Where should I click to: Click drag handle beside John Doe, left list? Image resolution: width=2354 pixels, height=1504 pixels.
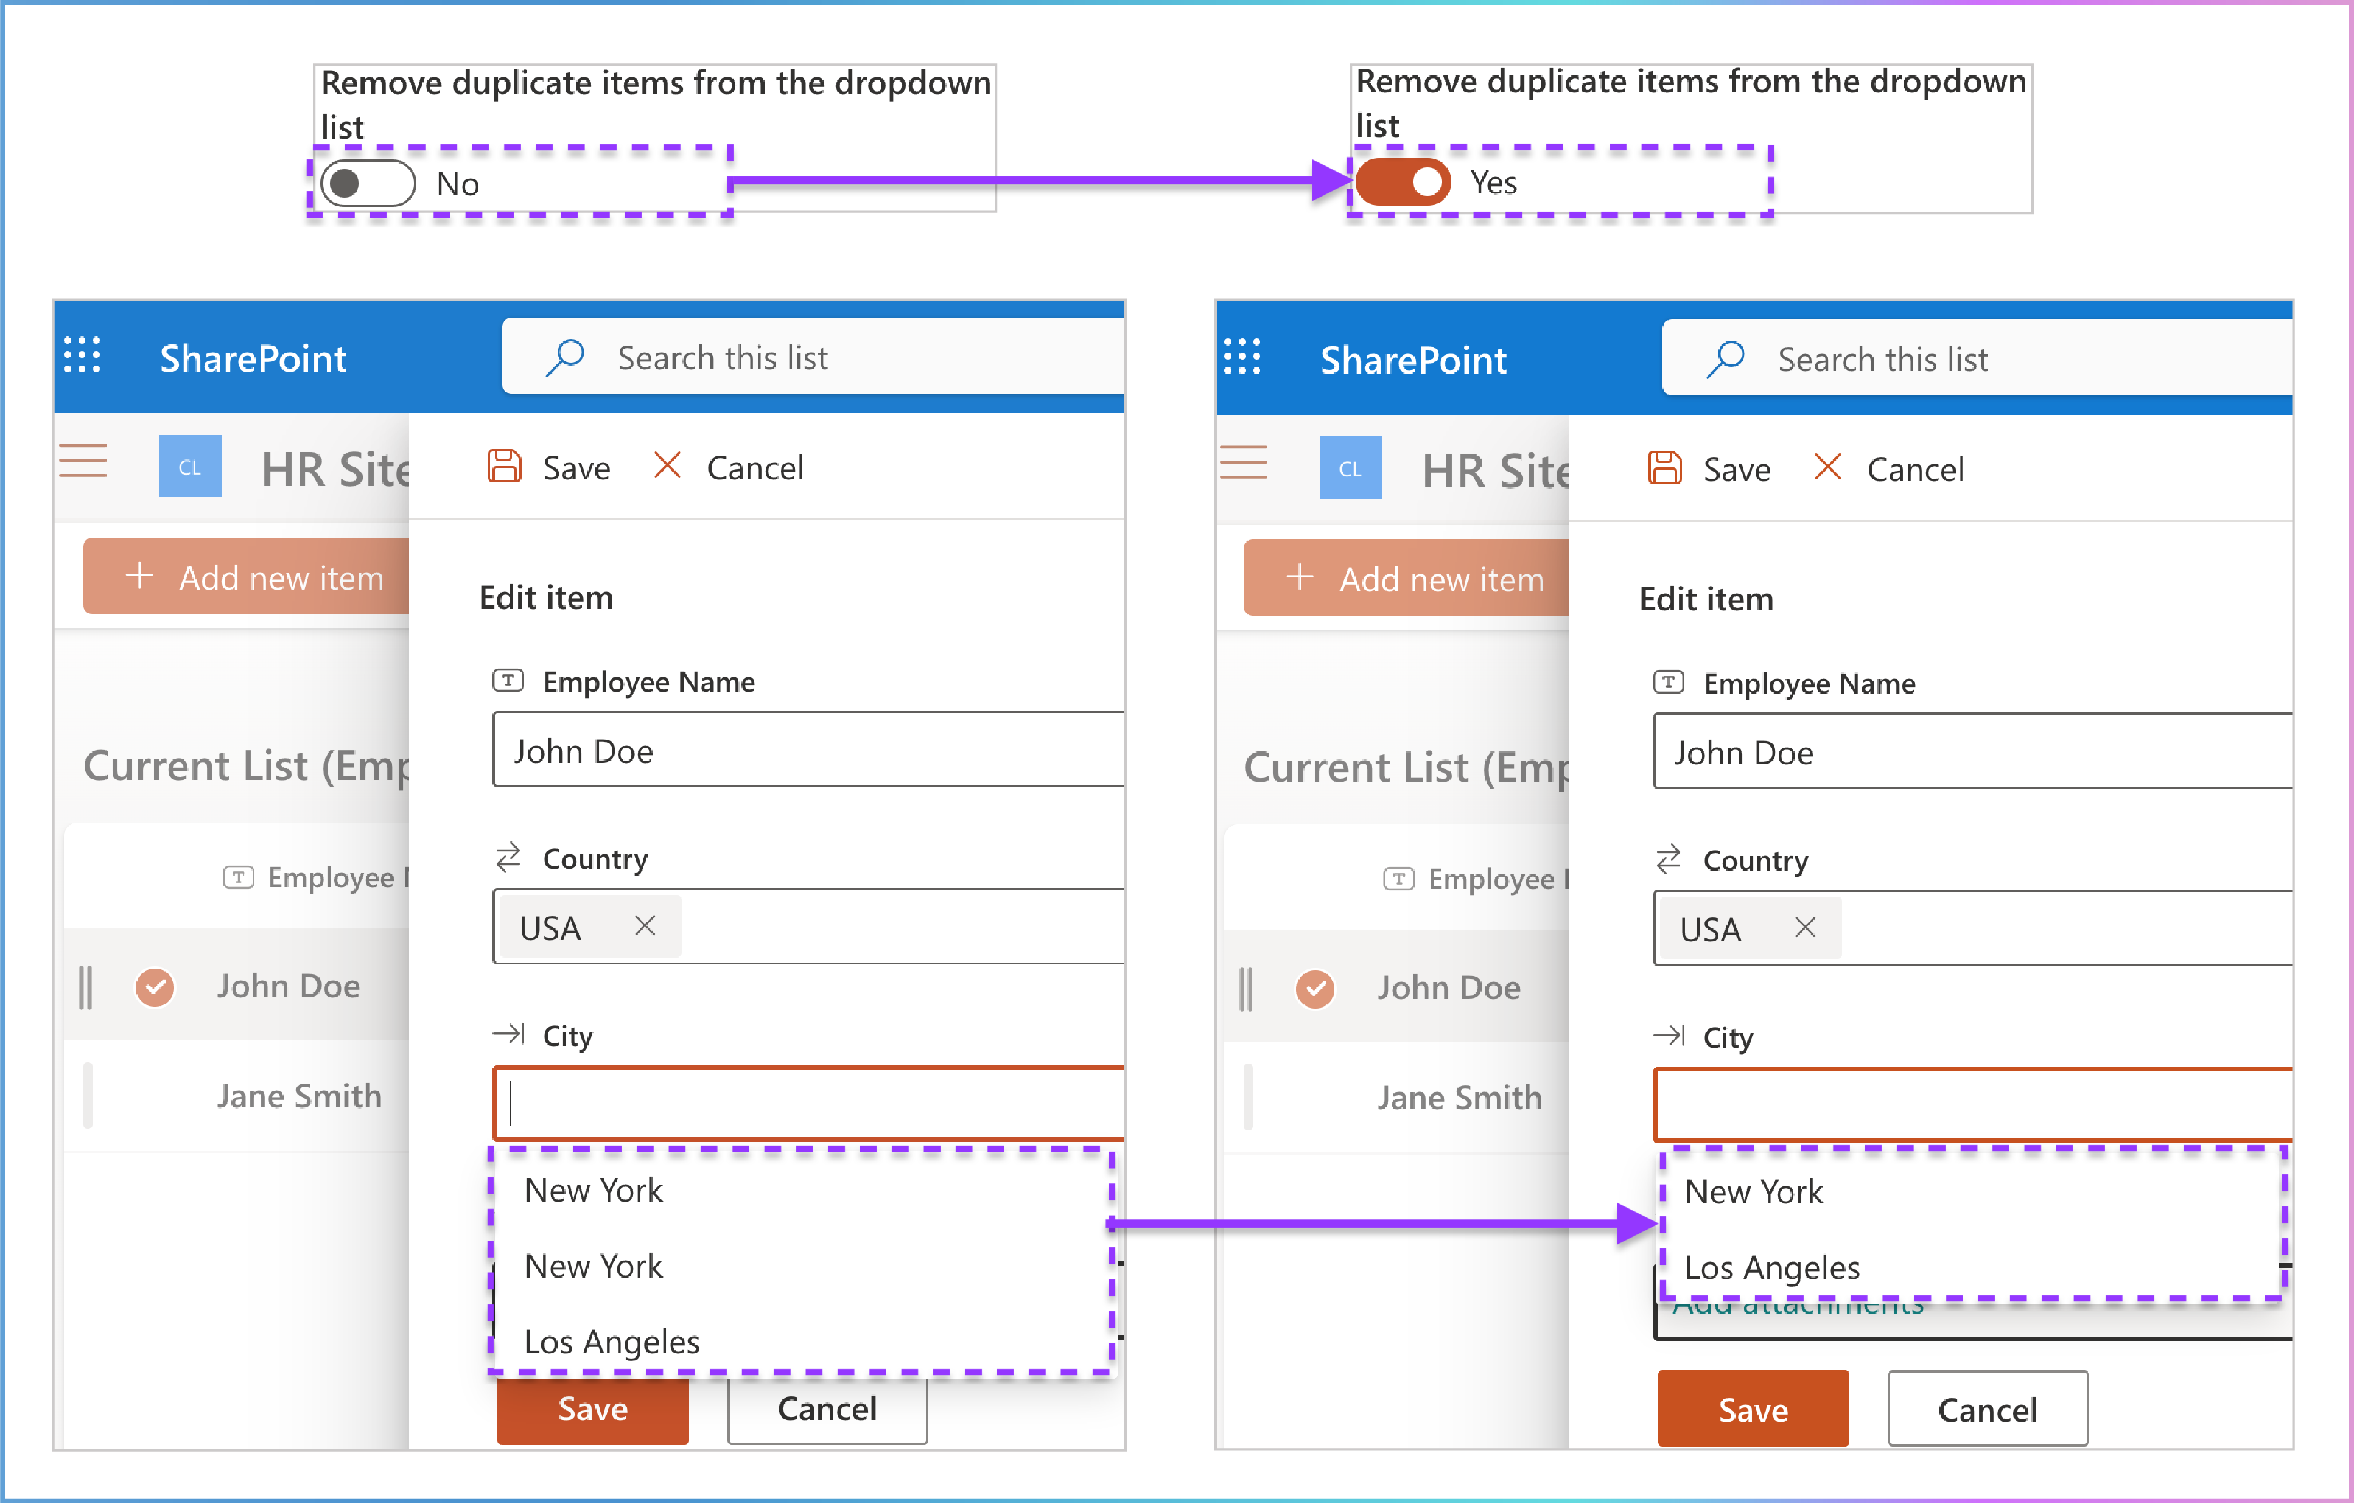[x=86, y=987]
